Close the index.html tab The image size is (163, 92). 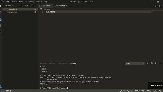(66, 6)
